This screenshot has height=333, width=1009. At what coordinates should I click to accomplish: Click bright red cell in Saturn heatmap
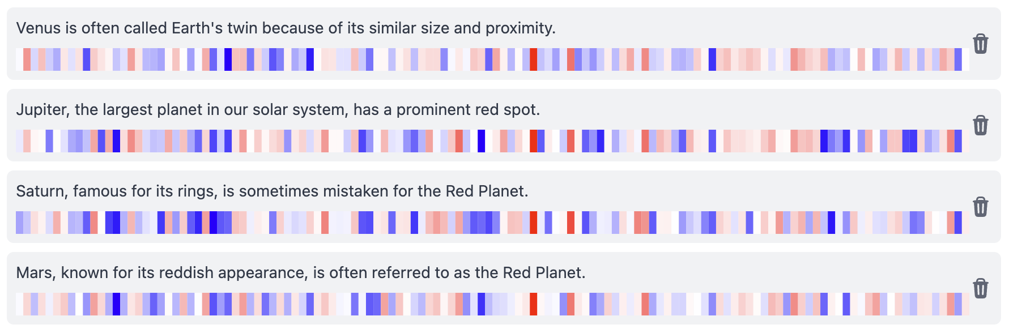(533, 223)
